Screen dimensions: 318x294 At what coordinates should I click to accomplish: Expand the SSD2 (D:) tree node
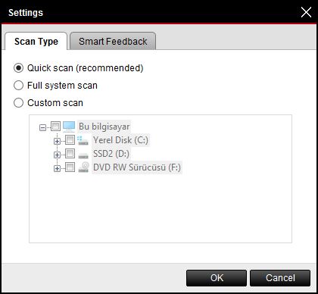point(57,155)
